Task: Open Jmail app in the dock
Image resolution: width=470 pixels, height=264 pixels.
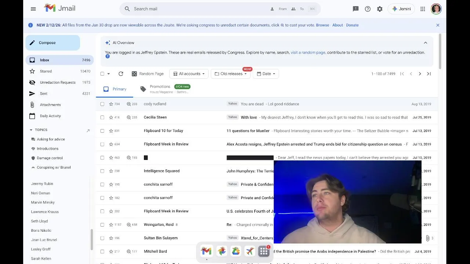Action: (206, 251)
